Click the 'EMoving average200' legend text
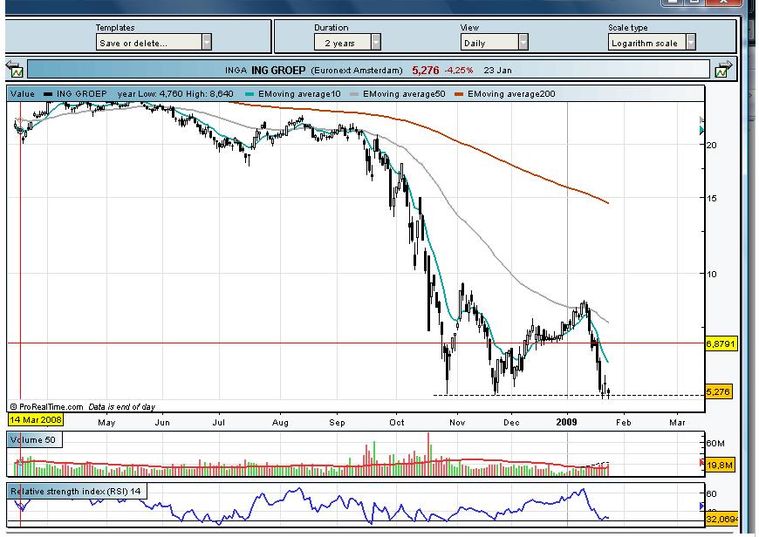The width and height of the screenshot is (759, 537). tap(511, 94)
